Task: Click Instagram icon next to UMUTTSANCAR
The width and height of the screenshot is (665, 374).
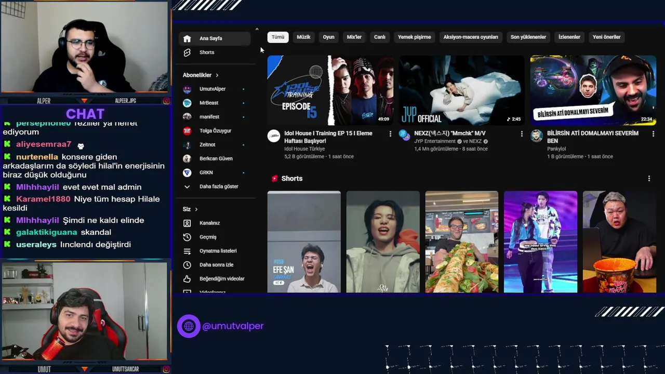Action: tap(166, 369)
